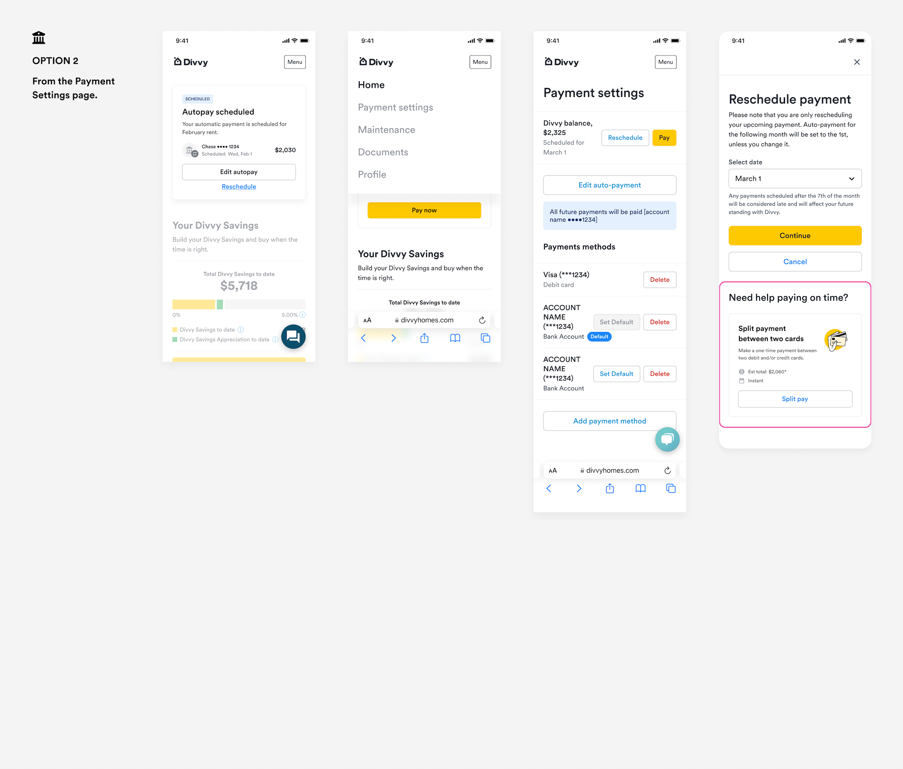Click Divvy logo on Payment settings screen

pyautogui.click(x=561, y=62)
